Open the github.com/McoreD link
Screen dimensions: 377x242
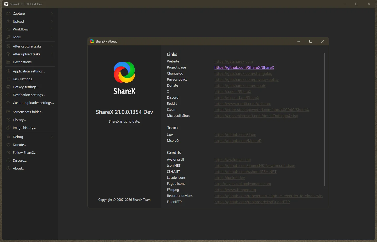click(238, 141)
